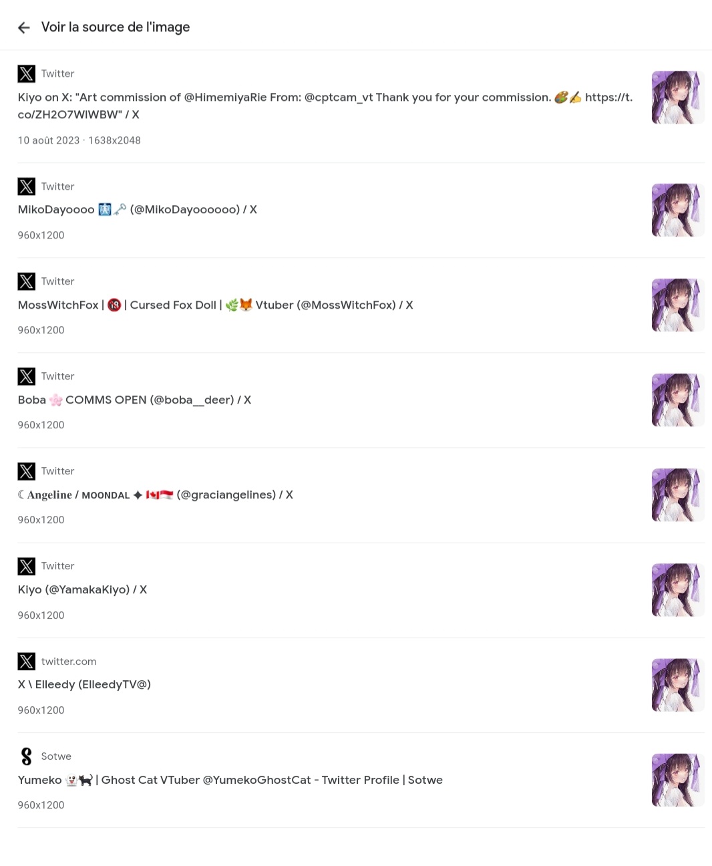Open X \ Elleedy (ElleedyTV@) link
Viewport: 712px width, 866px height.
click(84, 684)
